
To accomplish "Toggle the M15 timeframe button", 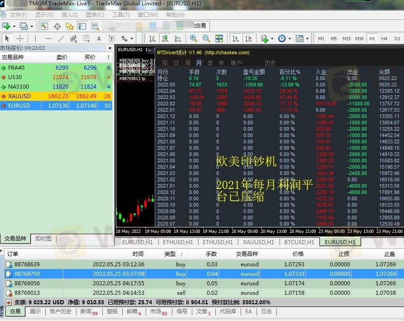I will click(x=347, y=38).
